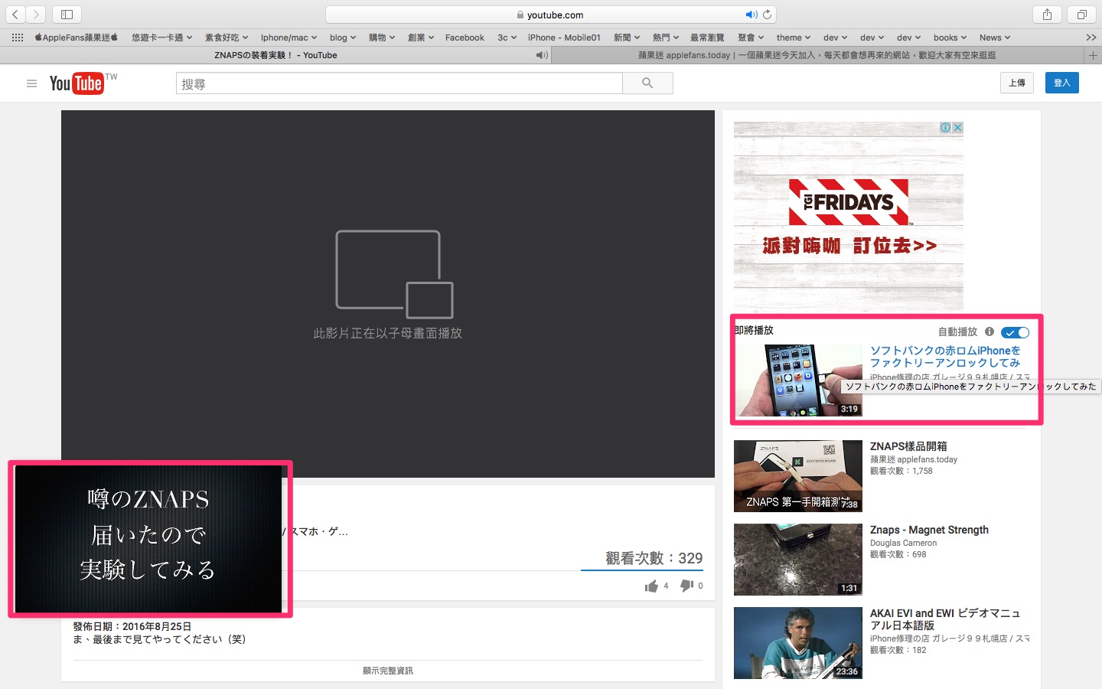Open the AdChoices info icon on the ad
The height and width of the screenshot is (689, 1102).
[946, 128]
